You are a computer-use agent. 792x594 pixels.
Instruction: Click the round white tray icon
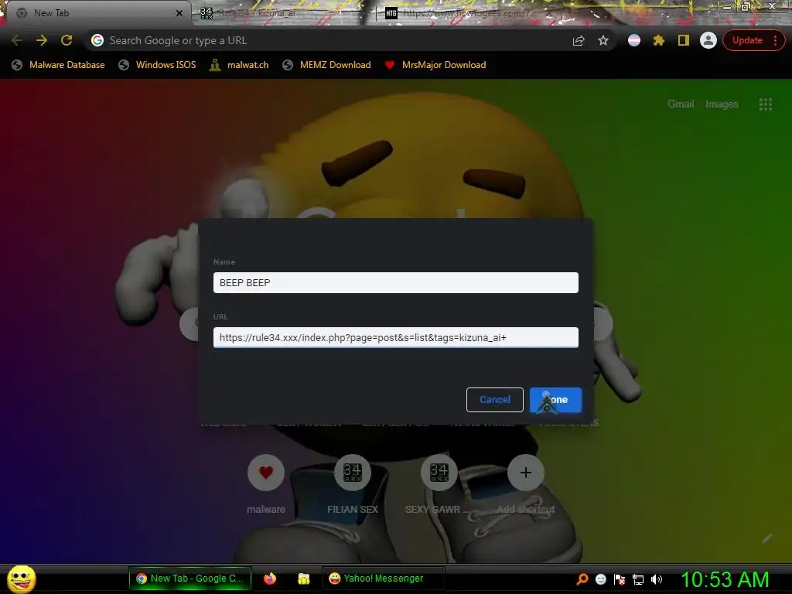[x=600, y=579]
